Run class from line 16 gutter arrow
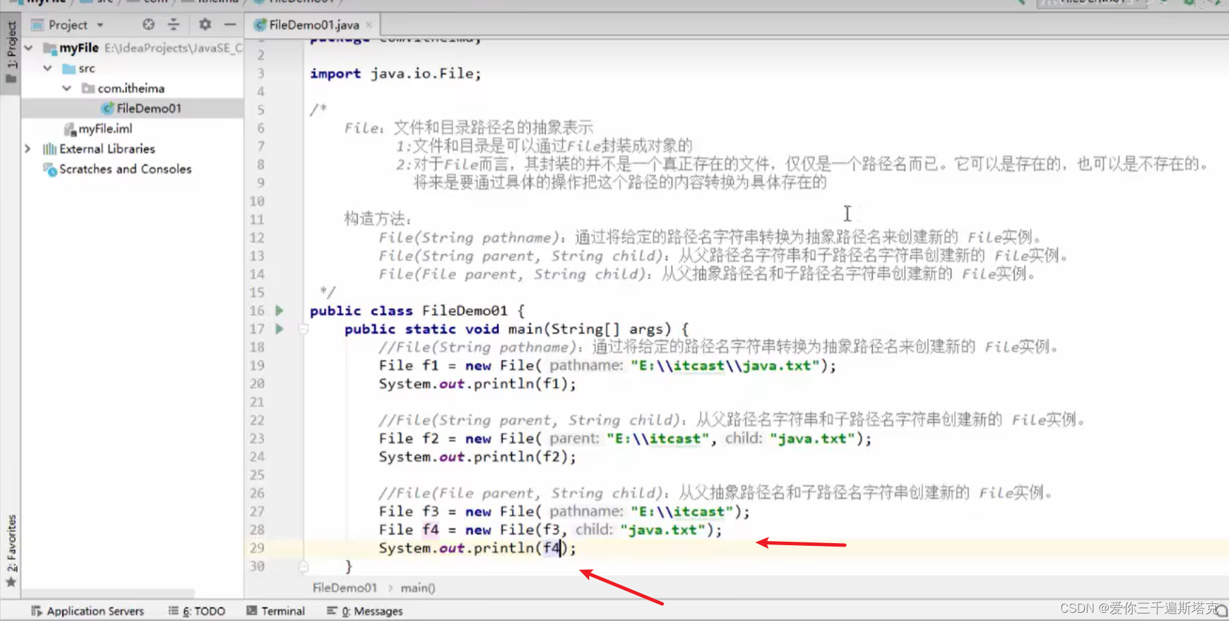This screenshot has width=1229, height=621. 279,311
